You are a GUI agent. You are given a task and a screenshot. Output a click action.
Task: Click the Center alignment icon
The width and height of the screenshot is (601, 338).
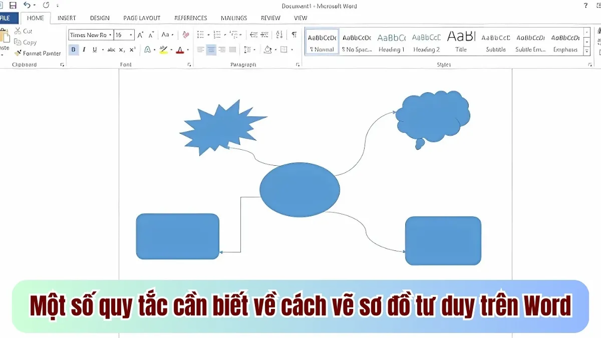[x=211, y=50]
